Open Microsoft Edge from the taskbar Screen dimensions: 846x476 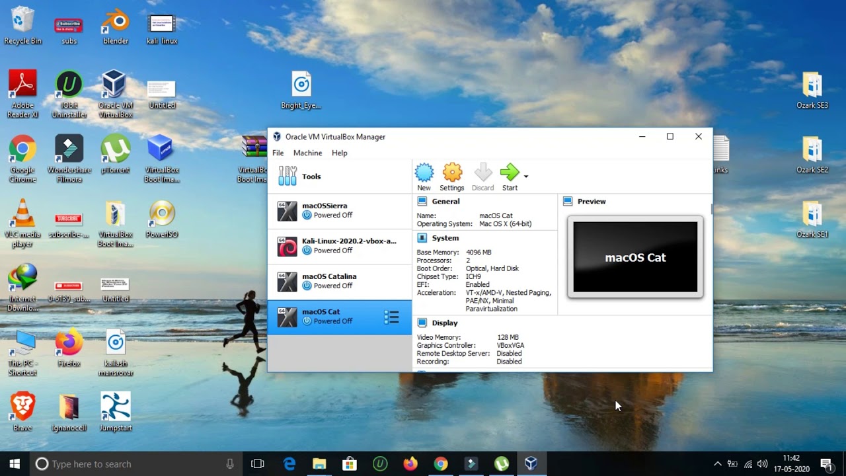pos(289,464)
